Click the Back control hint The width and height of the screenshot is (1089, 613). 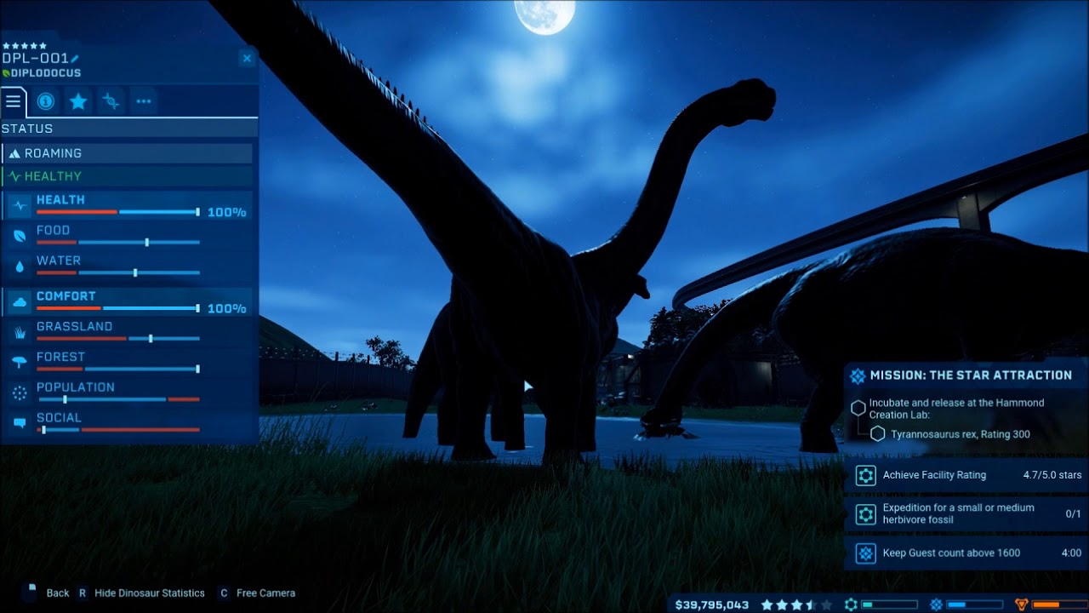coord(58,593)
